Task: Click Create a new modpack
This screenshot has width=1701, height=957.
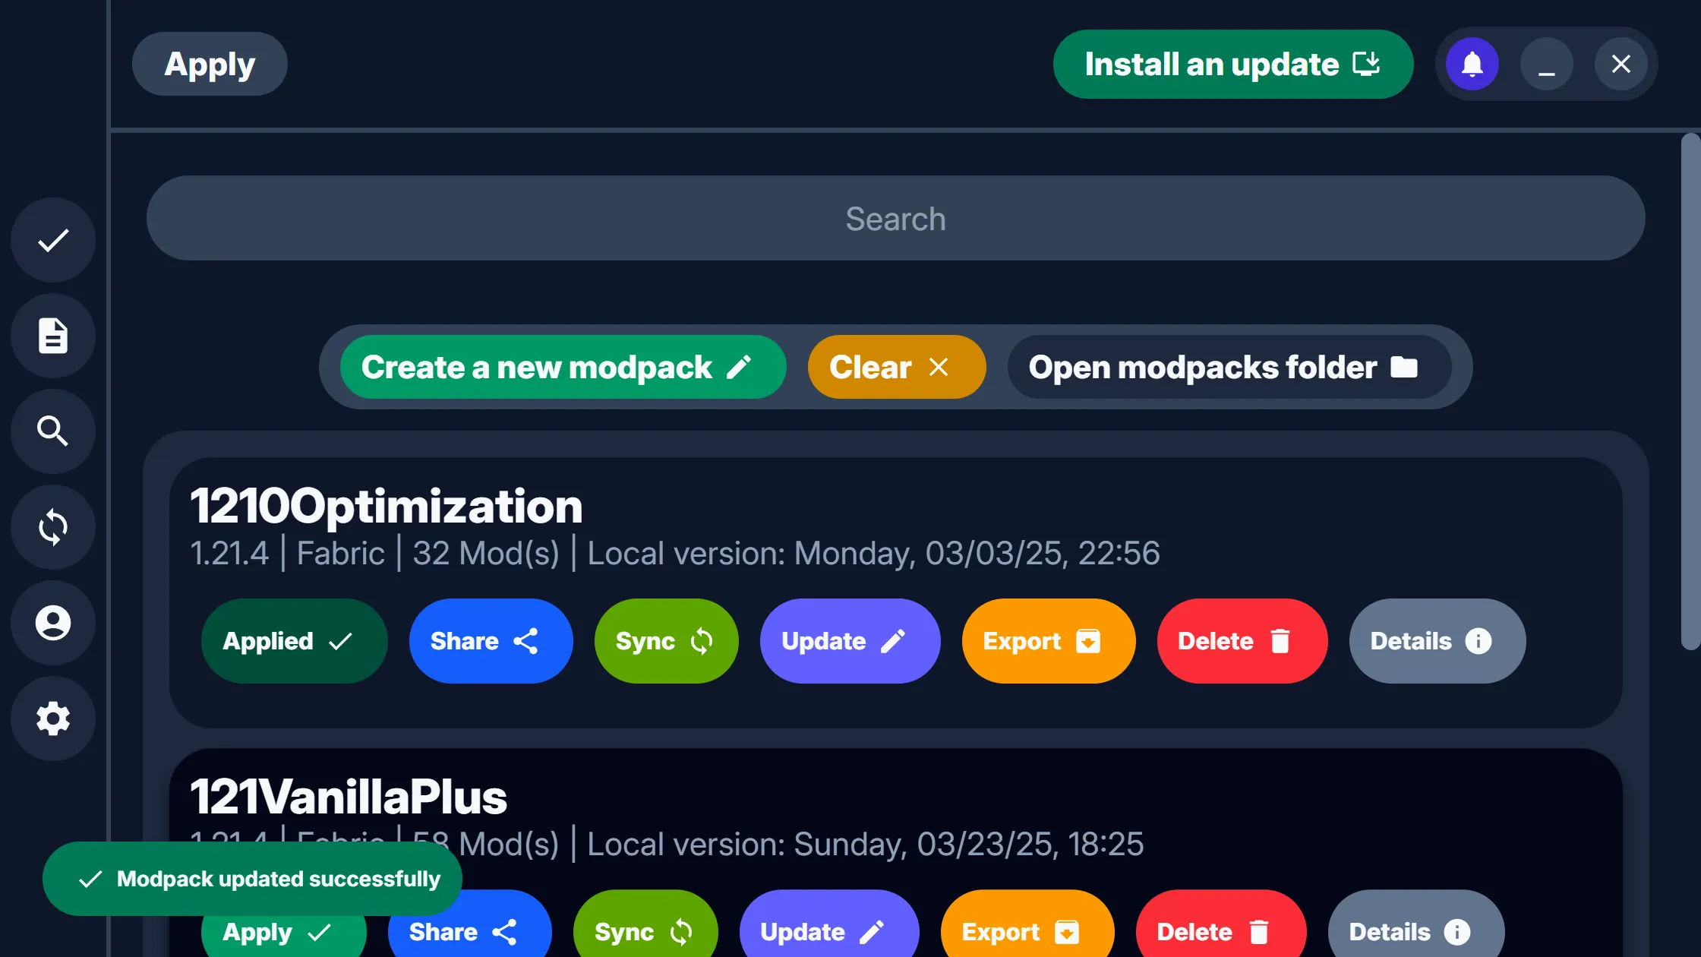Action: [x=563, y=368]
